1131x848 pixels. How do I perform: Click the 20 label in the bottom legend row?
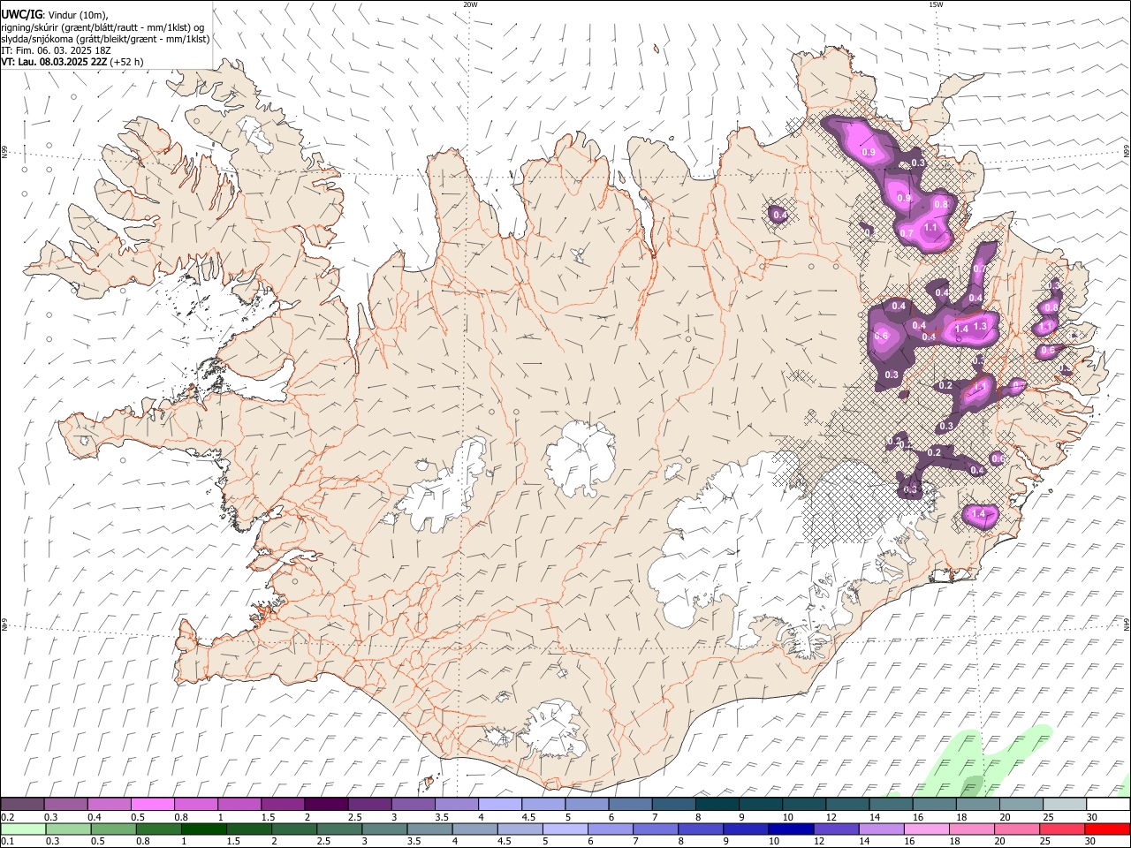coord(999,842)
